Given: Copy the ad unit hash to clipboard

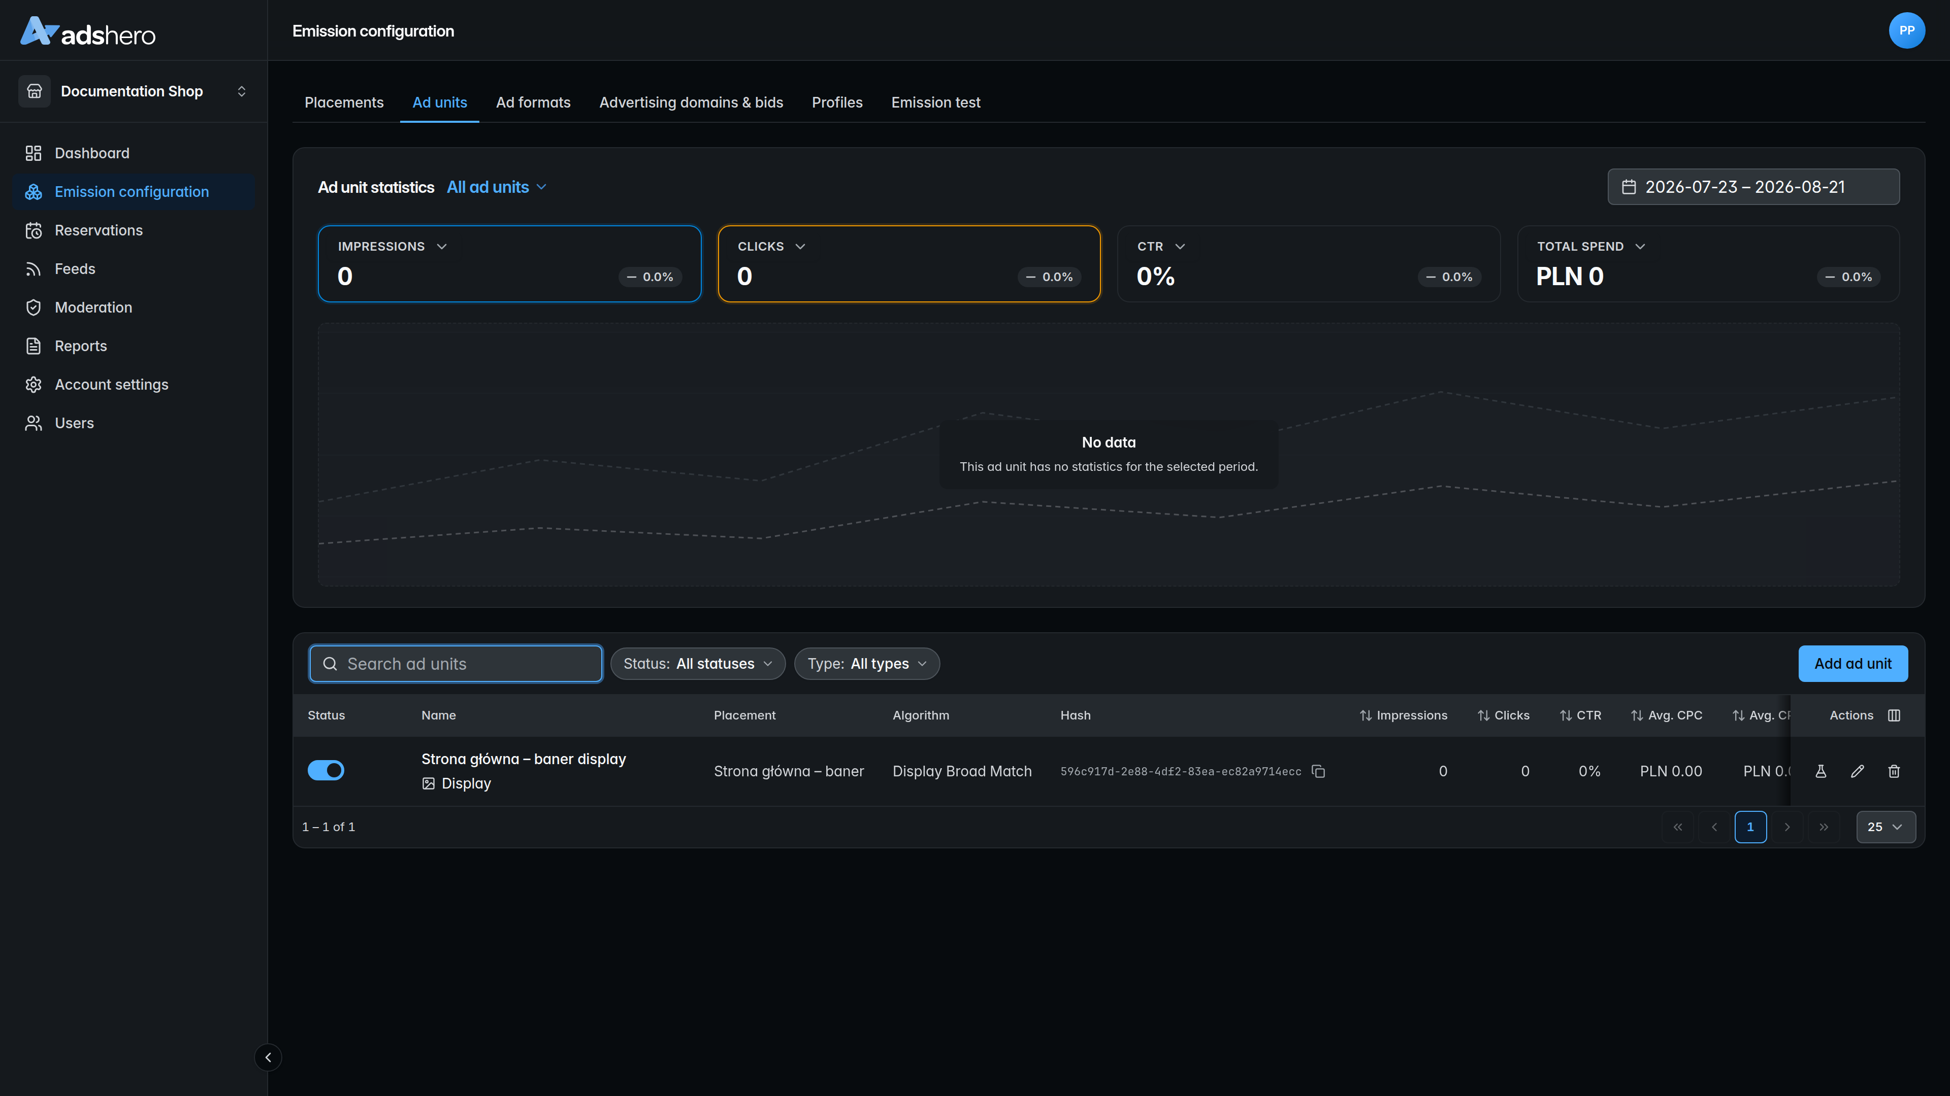Looking at the screenshot, I should 1318,771.
